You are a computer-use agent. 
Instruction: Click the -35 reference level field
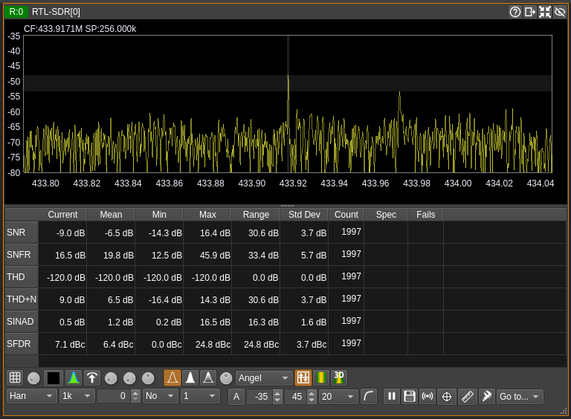(260, 397)
